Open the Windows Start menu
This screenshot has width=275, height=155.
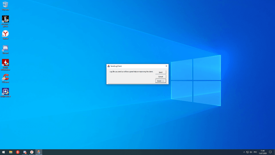pyautogui.click(x=4, y=152)
